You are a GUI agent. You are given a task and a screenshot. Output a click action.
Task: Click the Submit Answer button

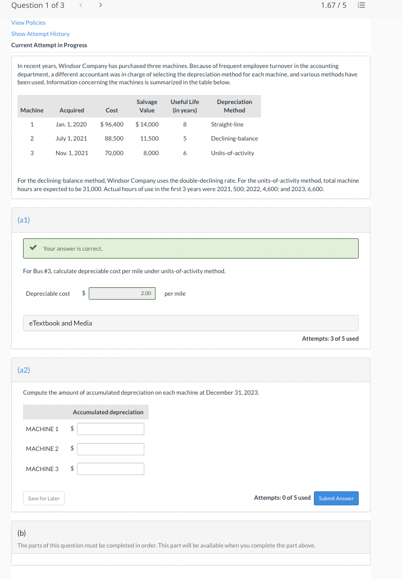point(336,498)
